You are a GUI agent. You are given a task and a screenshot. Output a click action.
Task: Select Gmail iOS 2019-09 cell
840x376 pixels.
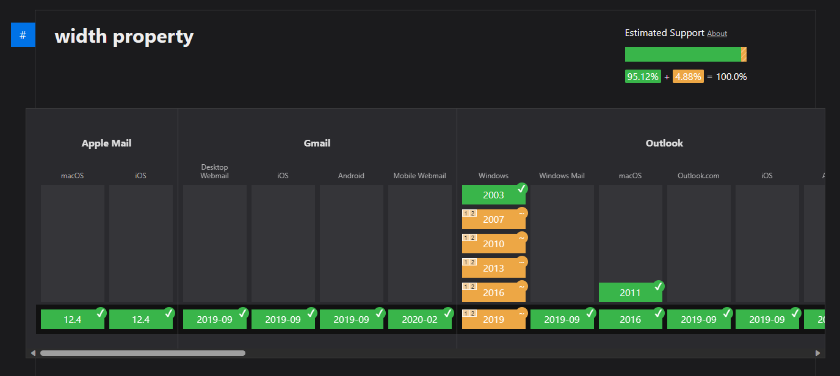[x=283, y=319]
